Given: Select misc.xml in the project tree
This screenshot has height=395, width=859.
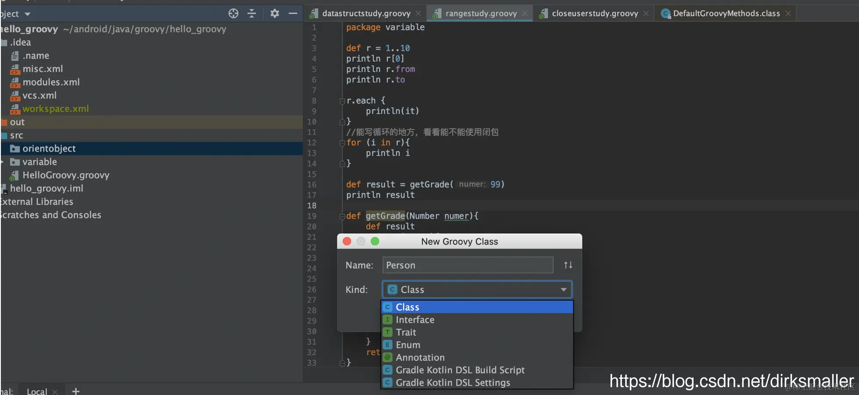Looking at the screenshot, I should point(151,69).
